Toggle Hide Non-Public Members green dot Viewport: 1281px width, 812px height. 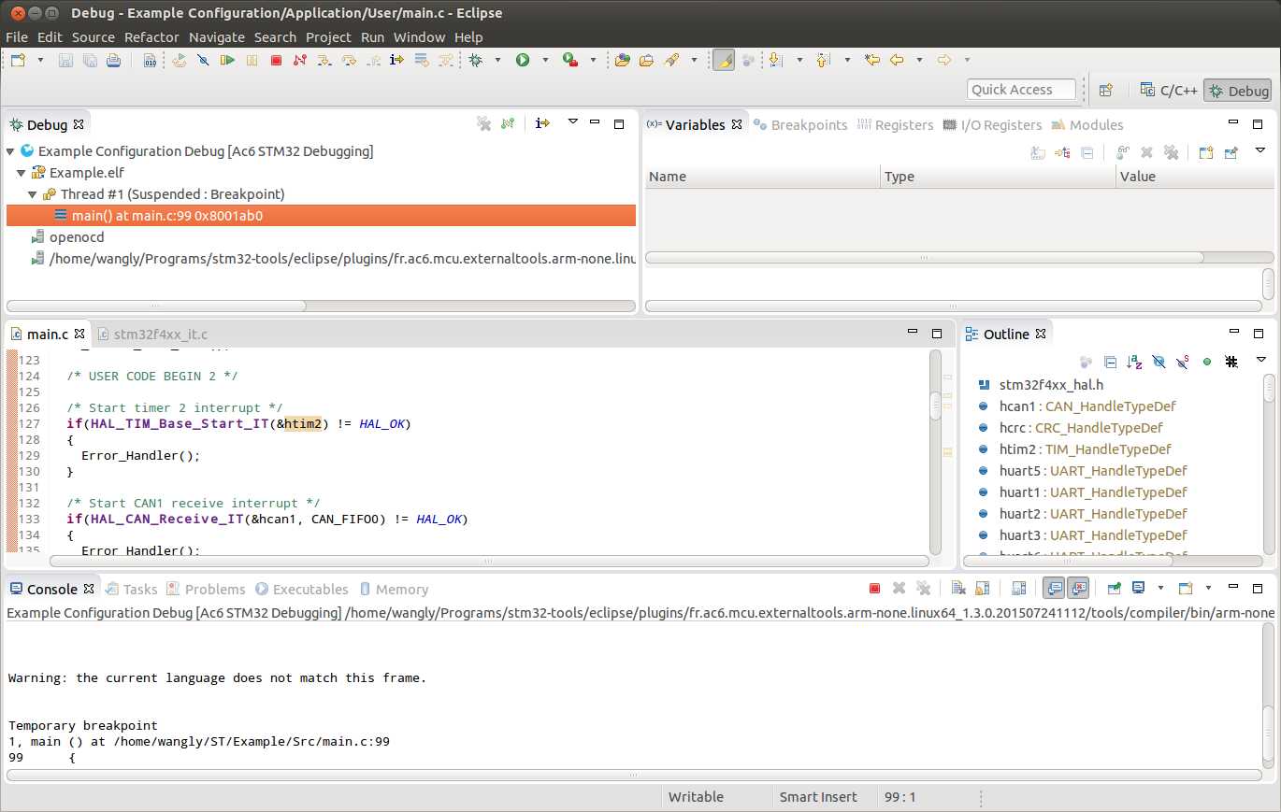pos(1207,361)
